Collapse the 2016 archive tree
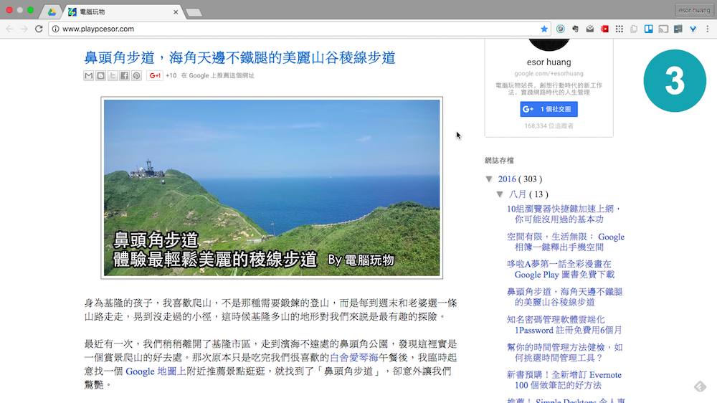The width and height of the screenshot is (717, 403). click(489, 179)
